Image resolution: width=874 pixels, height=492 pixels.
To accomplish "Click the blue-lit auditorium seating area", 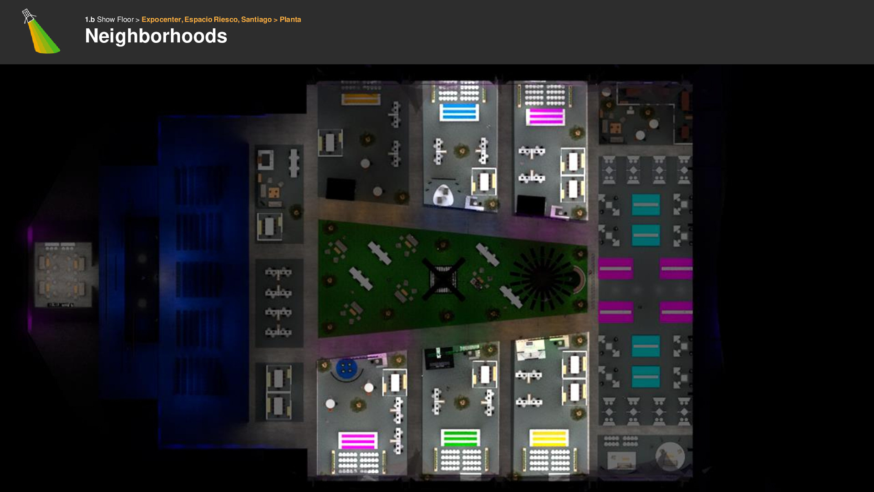I will (200, 282).
